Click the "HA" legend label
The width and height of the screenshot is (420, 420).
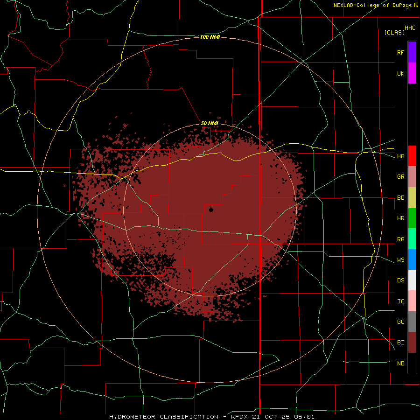[x=400, y=156]
